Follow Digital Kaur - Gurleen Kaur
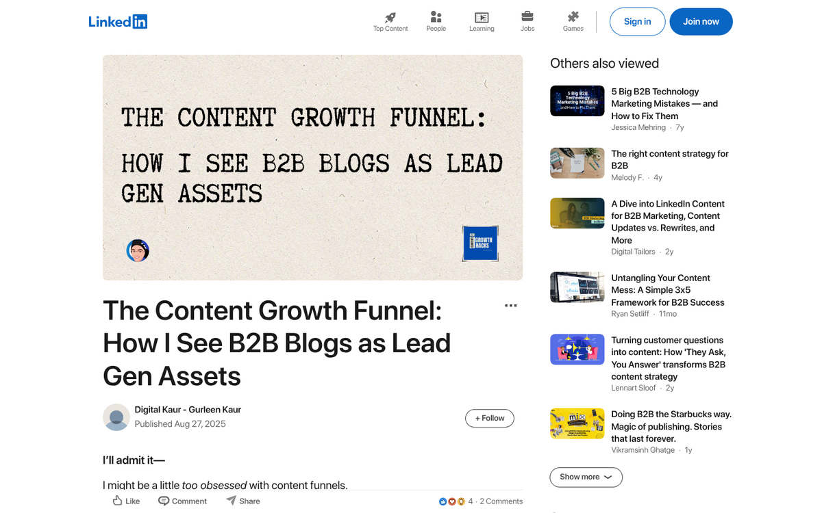 coord(489,418)
